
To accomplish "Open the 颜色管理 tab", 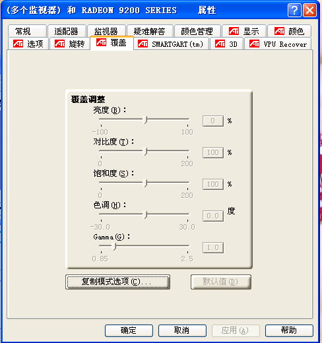I will tap(197, 31).
